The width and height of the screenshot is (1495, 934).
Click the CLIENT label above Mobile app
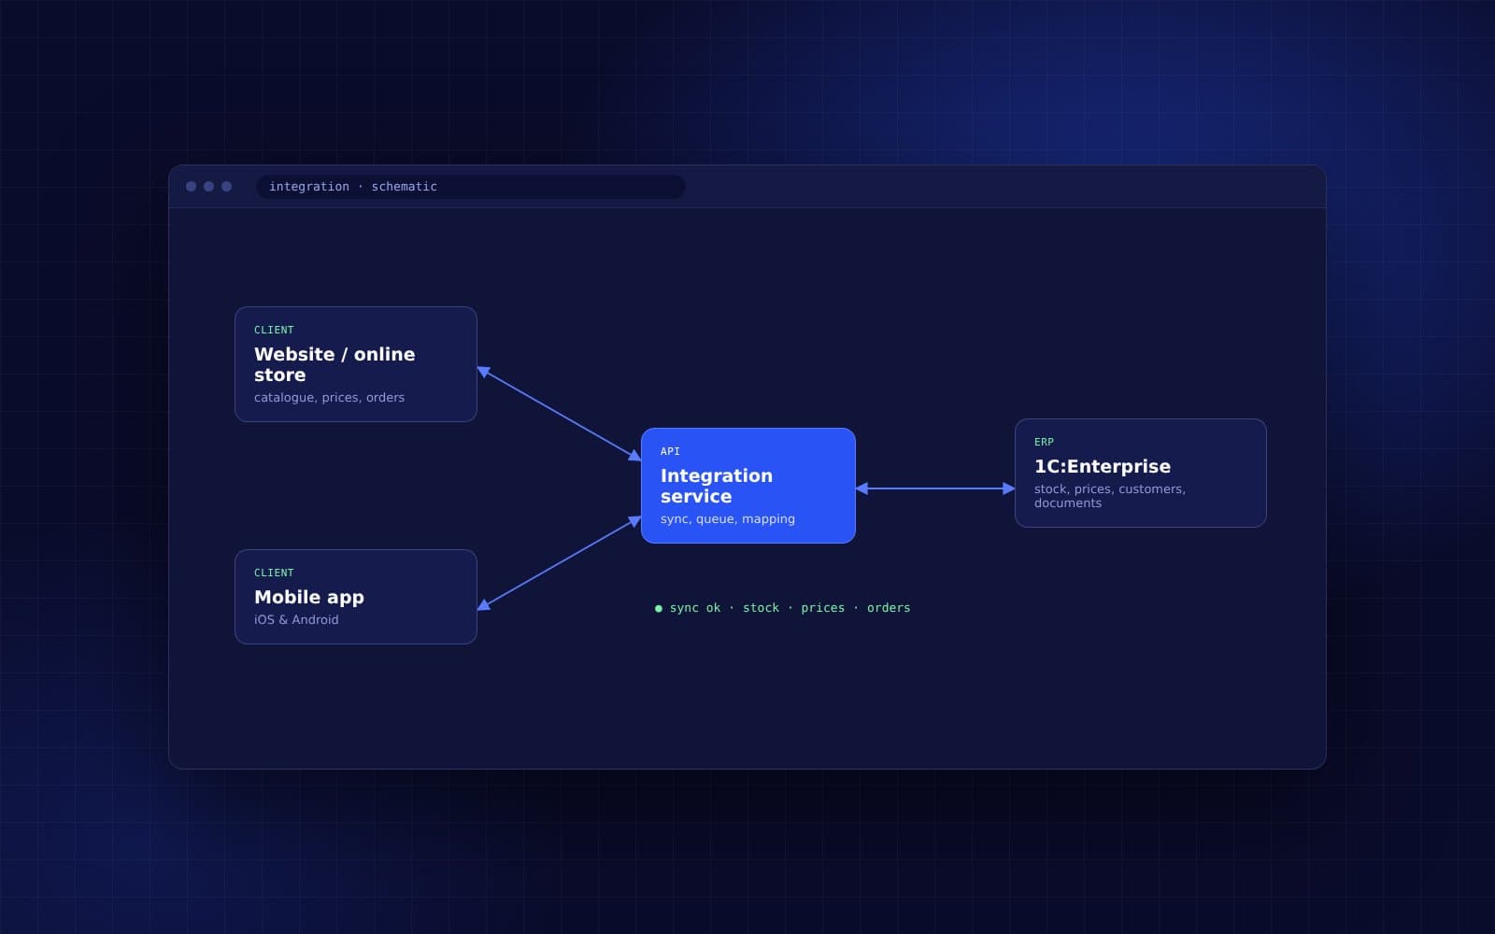pyautogui.click(x=274, y=573)
